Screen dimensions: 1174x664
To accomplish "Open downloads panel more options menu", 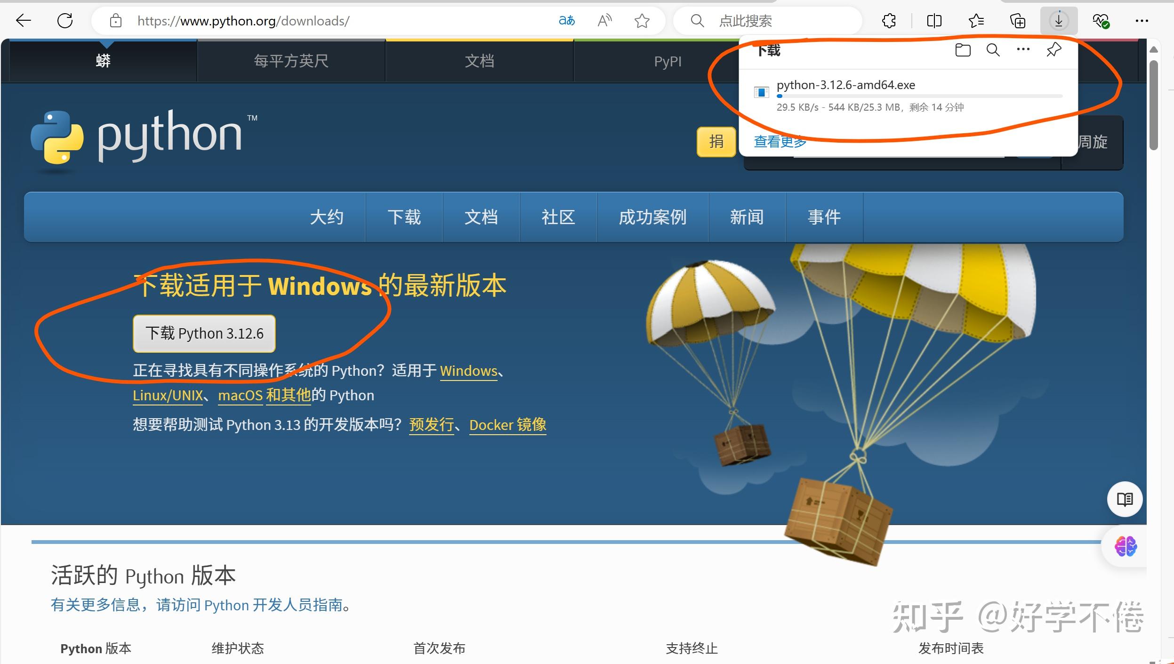I will click(1023, 50).
